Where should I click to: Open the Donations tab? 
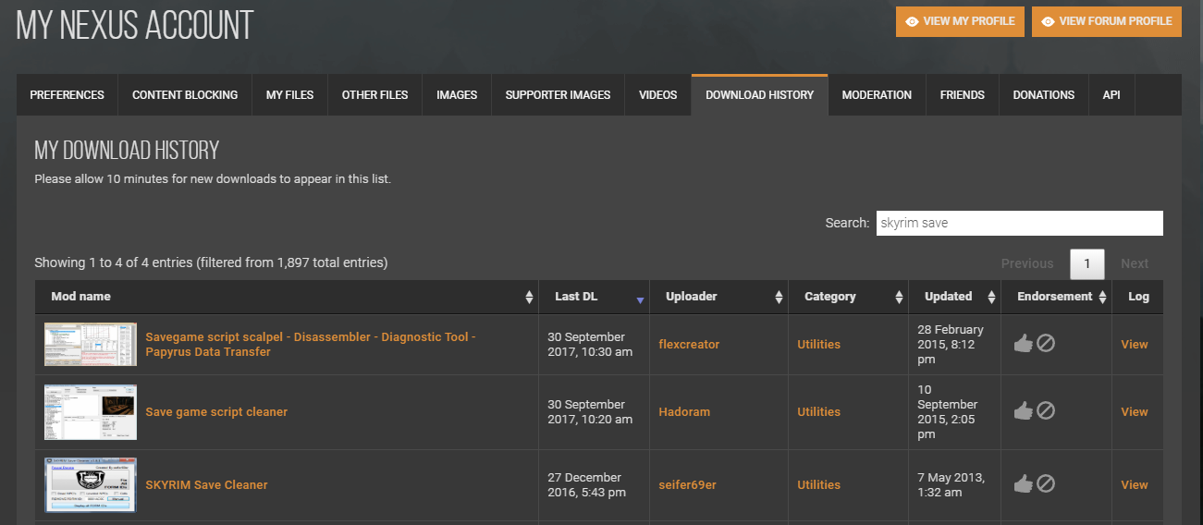tap(1044, 95)
